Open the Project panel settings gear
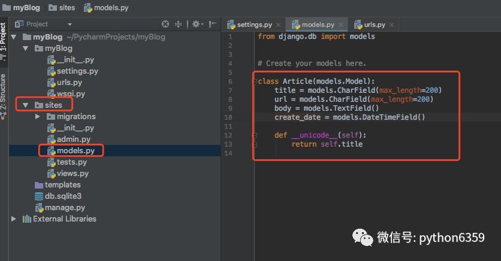 point(197,24)
